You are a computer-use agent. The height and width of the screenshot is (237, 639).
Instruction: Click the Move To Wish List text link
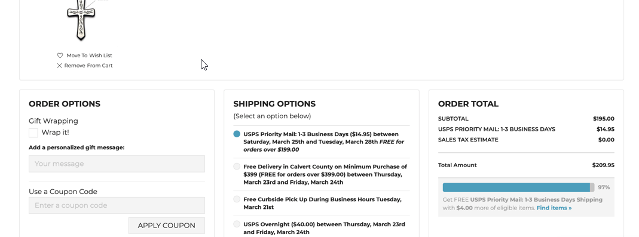click(89, 56)
